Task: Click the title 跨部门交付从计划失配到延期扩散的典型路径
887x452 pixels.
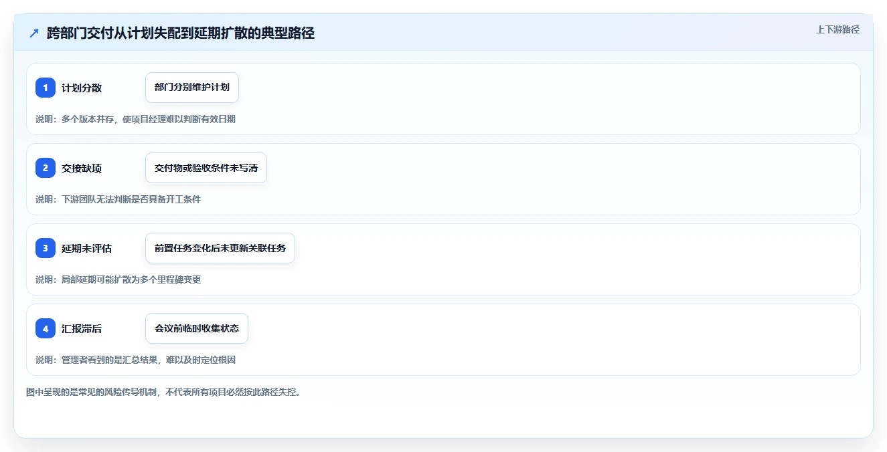Action: pyautogui.click(x=181, y=33)
